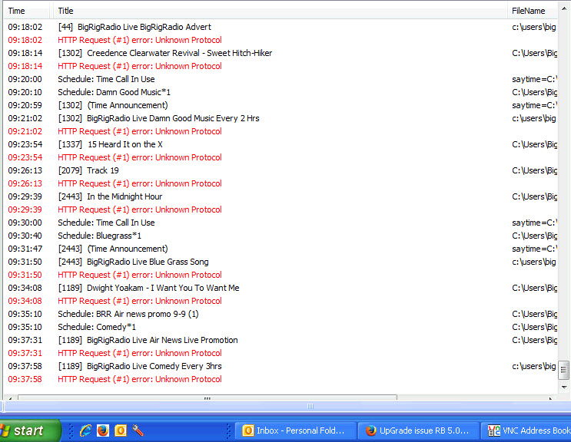
Task: Select HTTP Request error row at 09:37:58
Action: click(x=281, y=380)
